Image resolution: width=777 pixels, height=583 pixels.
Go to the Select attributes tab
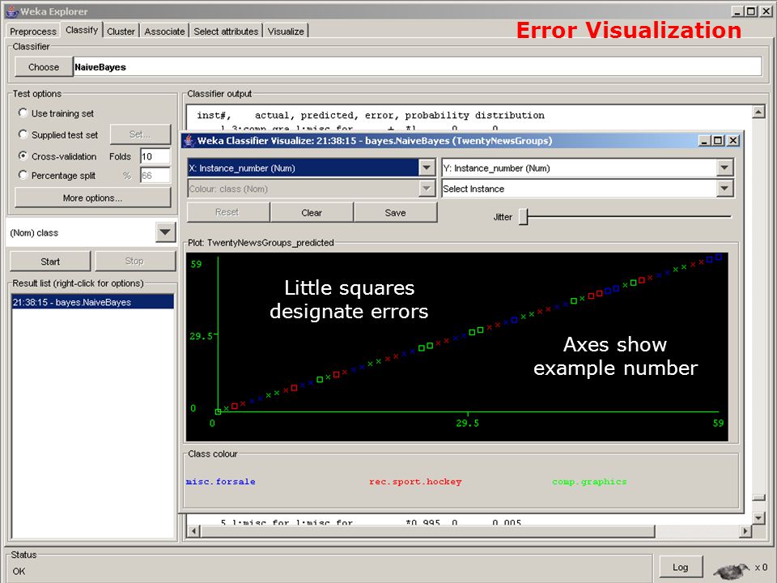click(x=226, y=32)
